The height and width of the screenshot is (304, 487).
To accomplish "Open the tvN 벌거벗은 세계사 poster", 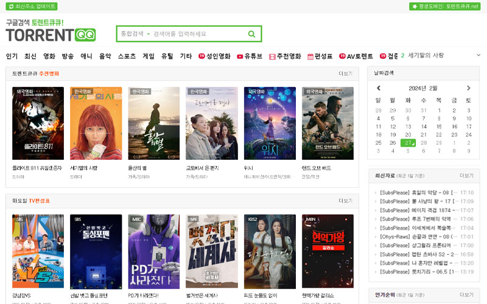I will (212, 251).
